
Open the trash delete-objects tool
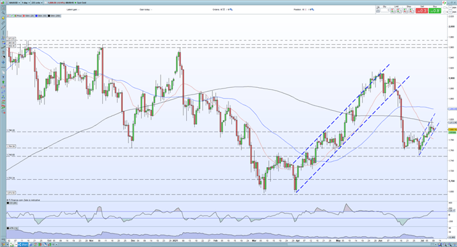pos(3,52)
